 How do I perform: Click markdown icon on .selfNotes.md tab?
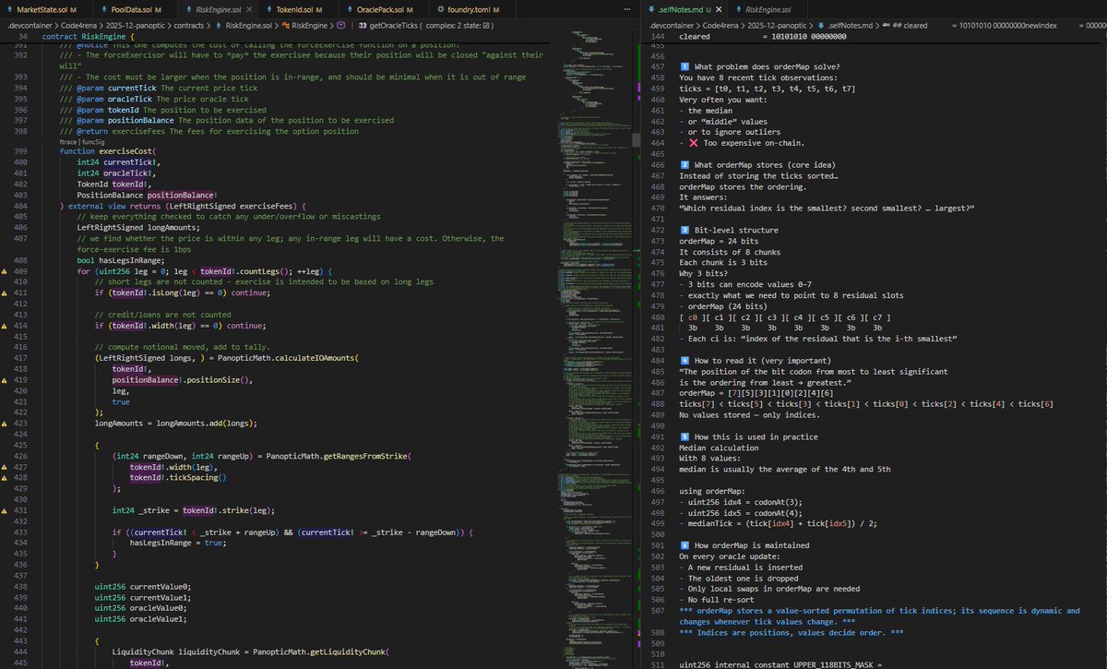[653, 8]
